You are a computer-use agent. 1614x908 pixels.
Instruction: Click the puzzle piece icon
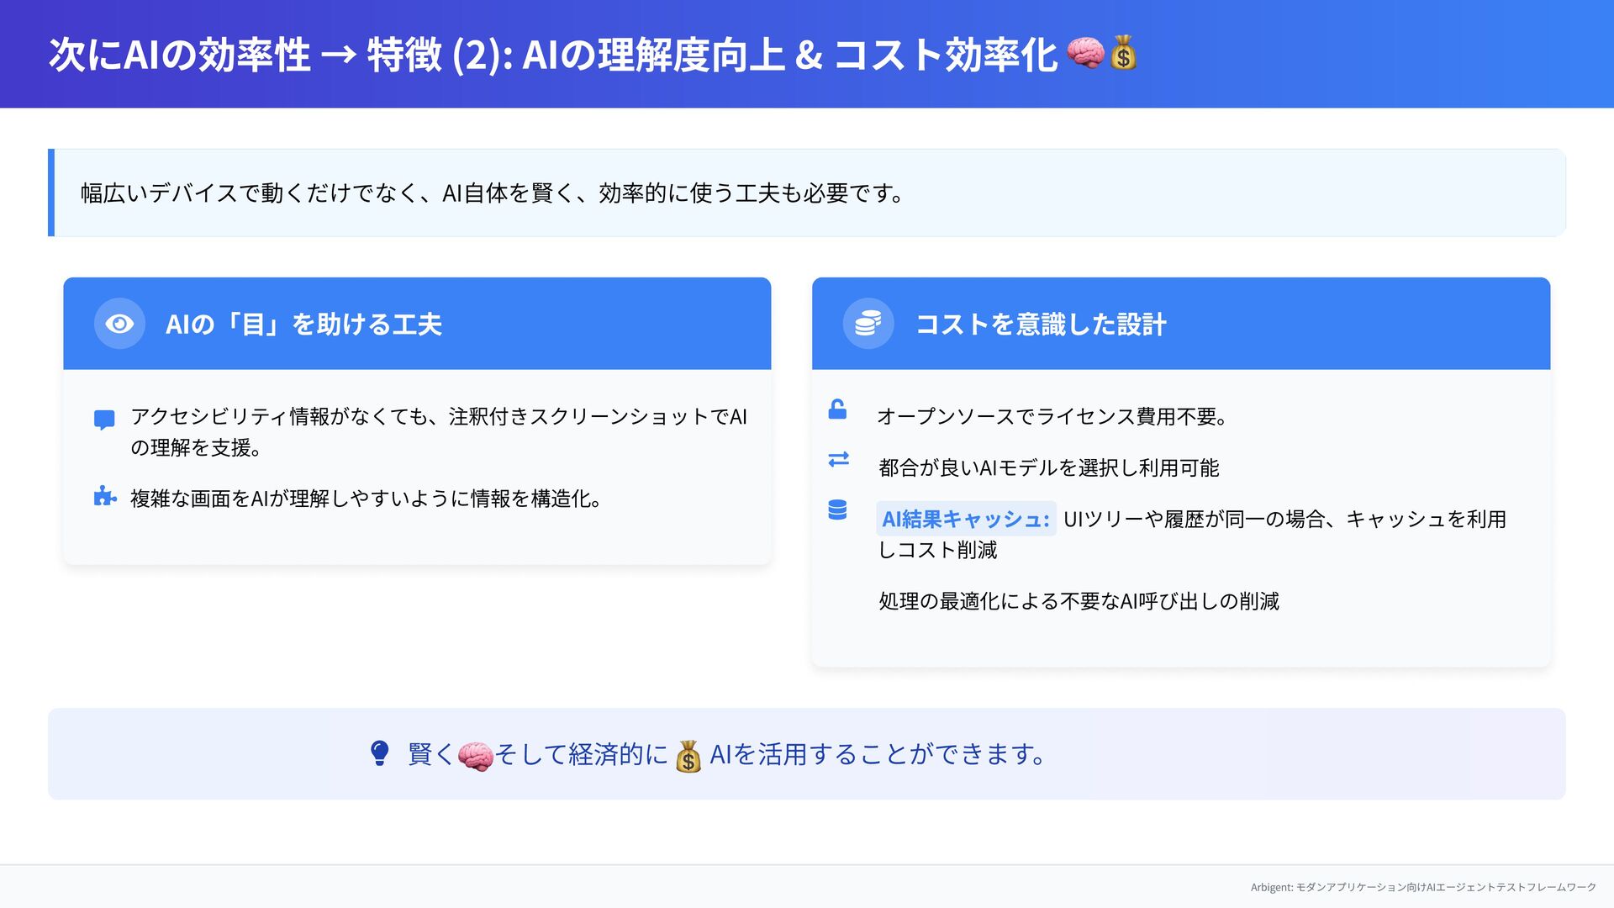click(x=104, y=496)
